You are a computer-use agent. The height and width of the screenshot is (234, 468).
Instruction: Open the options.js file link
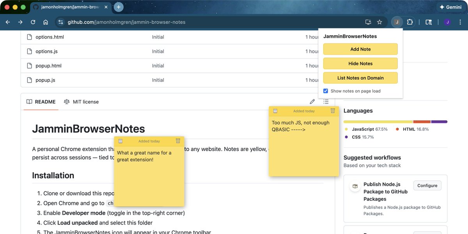coord(46,51)
